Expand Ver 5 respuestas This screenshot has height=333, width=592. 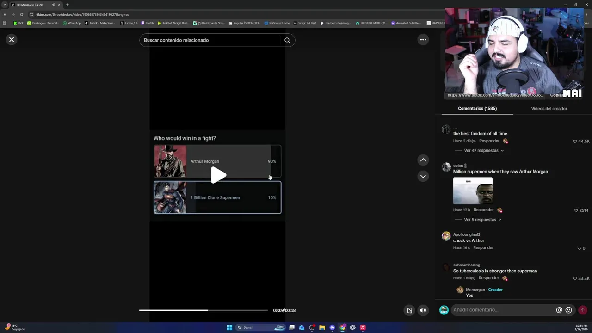coord(483,220)
